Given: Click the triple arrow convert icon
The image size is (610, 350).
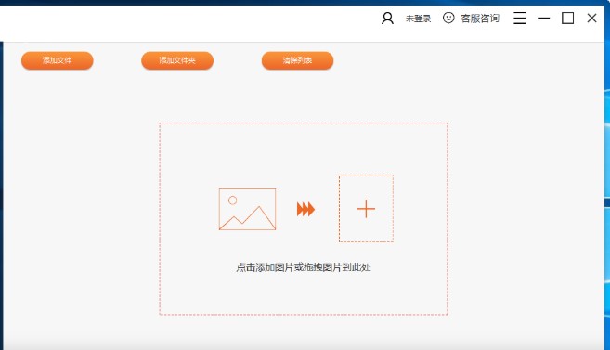Looking at the screenshot, I should [305, 209].
